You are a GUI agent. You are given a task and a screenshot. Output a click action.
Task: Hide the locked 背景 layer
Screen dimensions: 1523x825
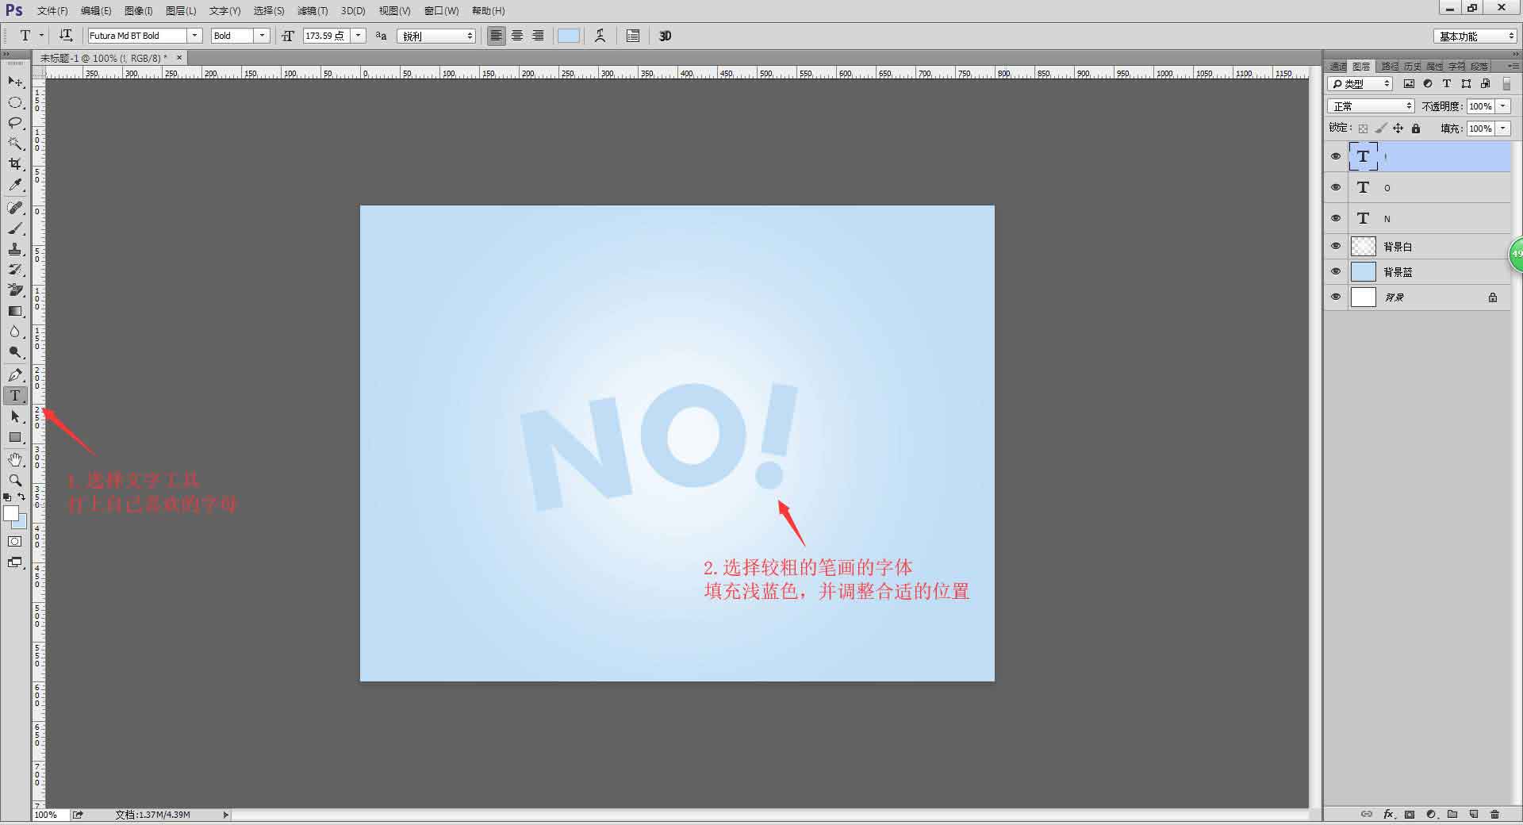(1336, 297)
